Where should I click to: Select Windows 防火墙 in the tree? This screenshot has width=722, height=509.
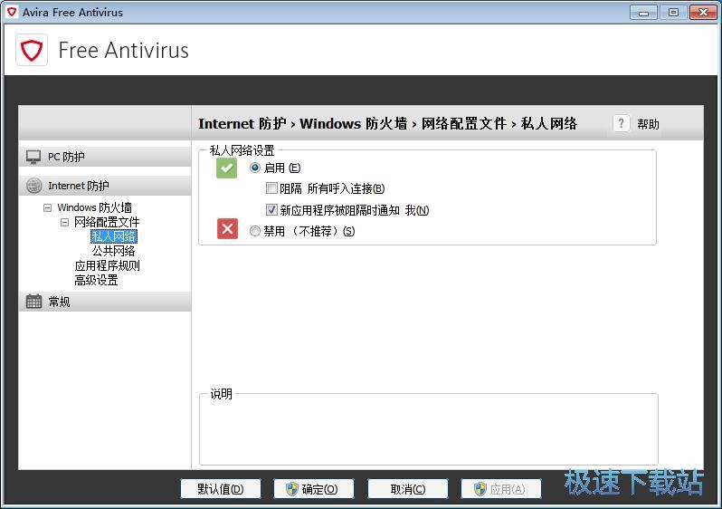(x=94, y=207)
